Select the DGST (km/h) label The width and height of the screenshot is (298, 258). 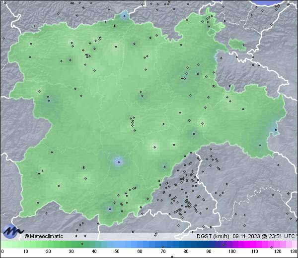213,236
